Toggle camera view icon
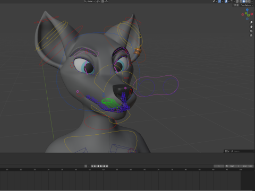This screenshot has width=255, height=191. (x=251, y=31)
